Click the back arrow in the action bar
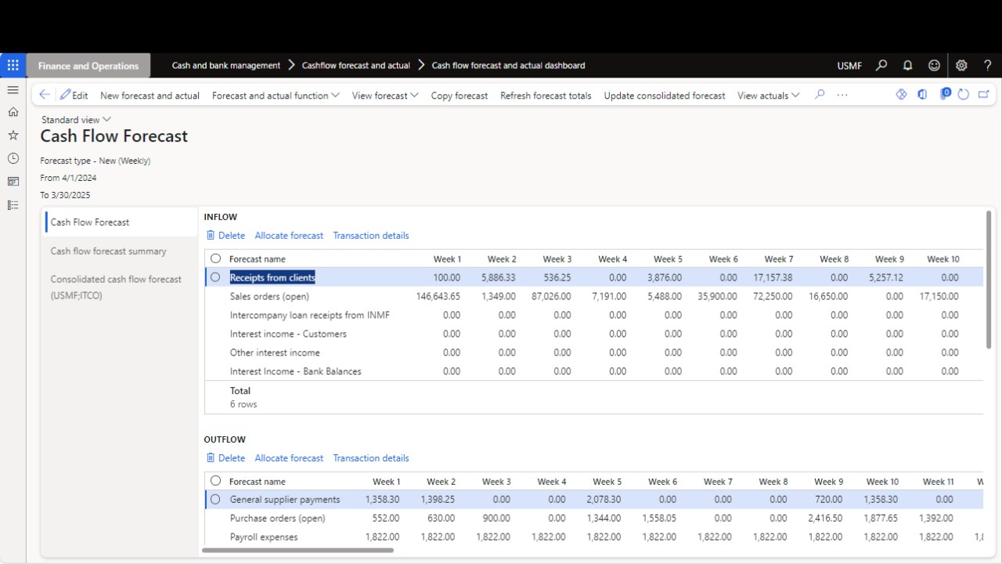This screenshot has width=1002, height=564. click(45, 95)
